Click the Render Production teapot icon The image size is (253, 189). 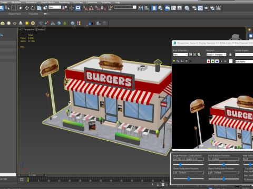point(206,8)
